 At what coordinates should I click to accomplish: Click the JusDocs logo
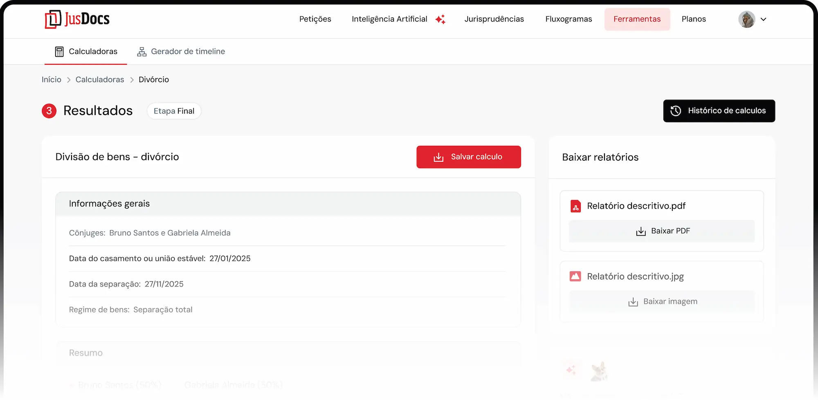click(77, 19)
